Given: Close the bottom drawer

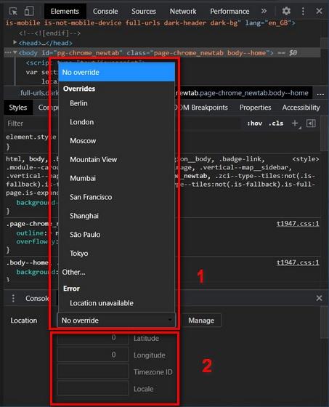Looking at the screenshot, I should (x=319, y=298).
